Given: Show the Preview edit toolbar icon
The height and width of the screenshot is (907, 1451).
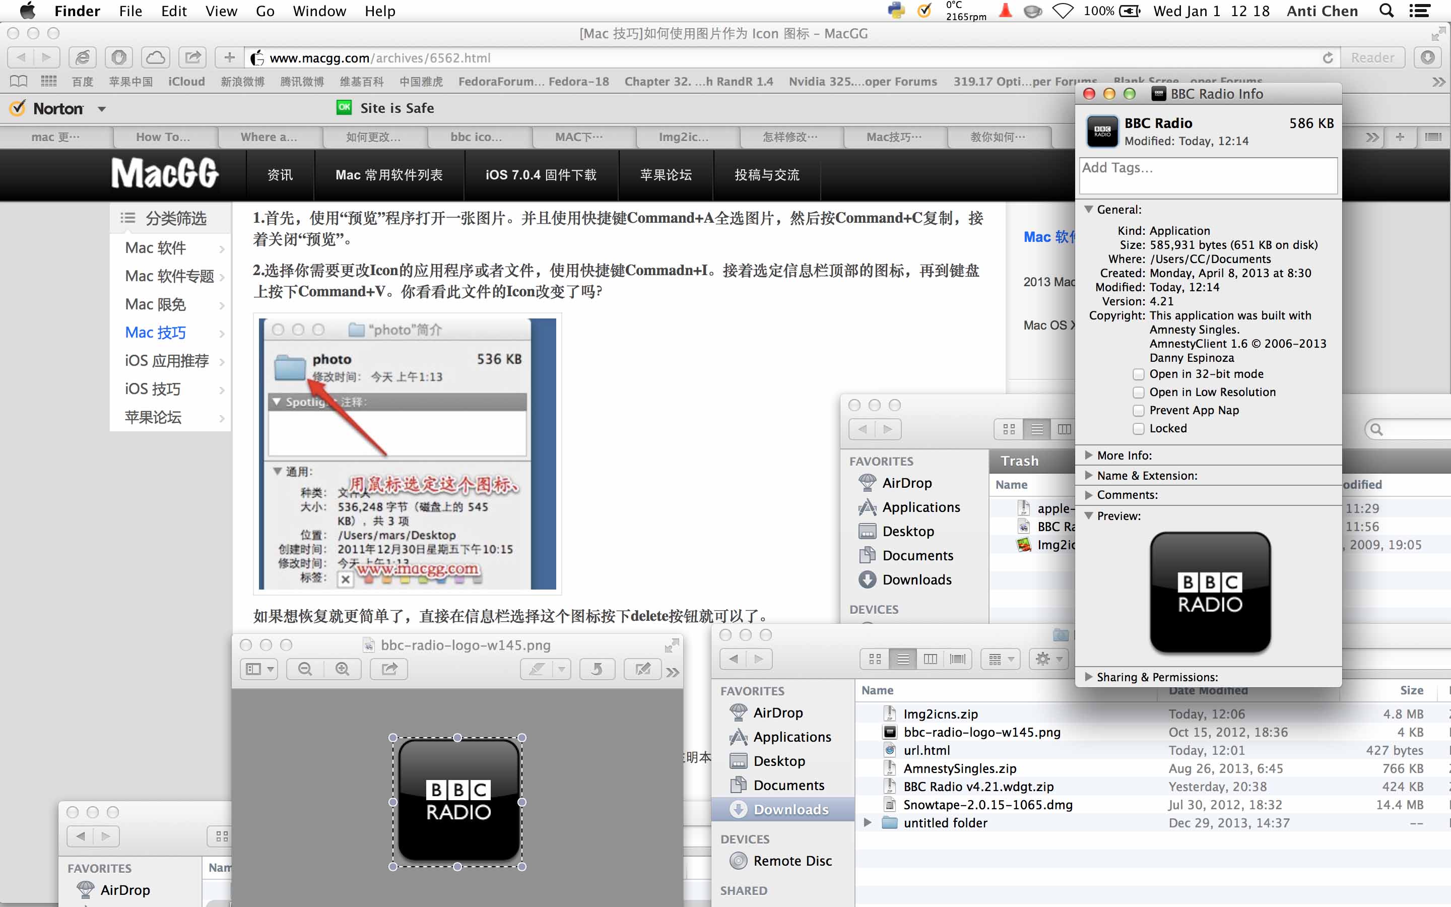Looking at the screenshot, I should [643, 669].
